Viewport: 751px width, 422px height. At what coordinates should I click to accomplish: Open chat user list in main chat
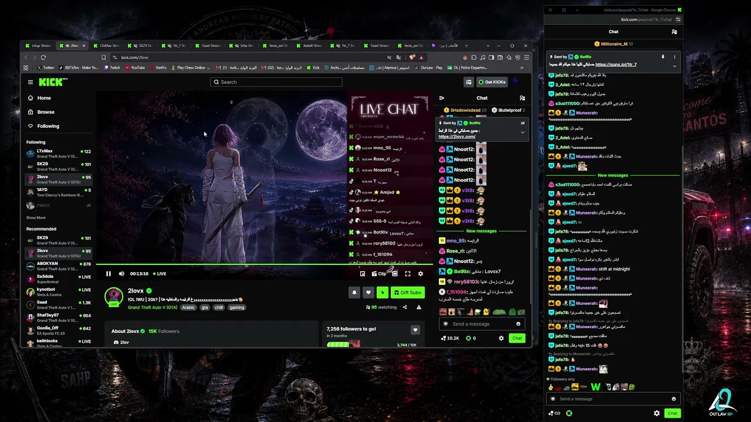[x=522, y=98]
